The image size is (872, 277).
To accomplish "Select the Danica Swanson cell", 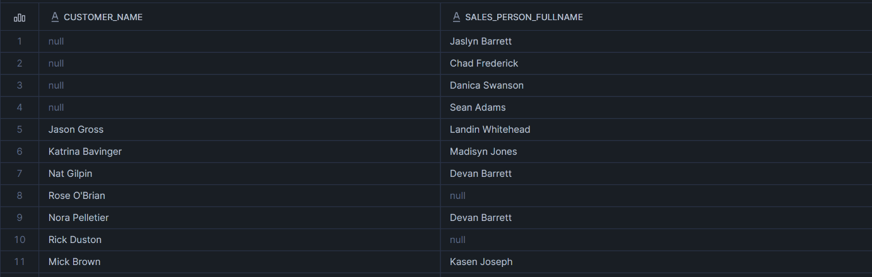I will (x=486, y=86).
